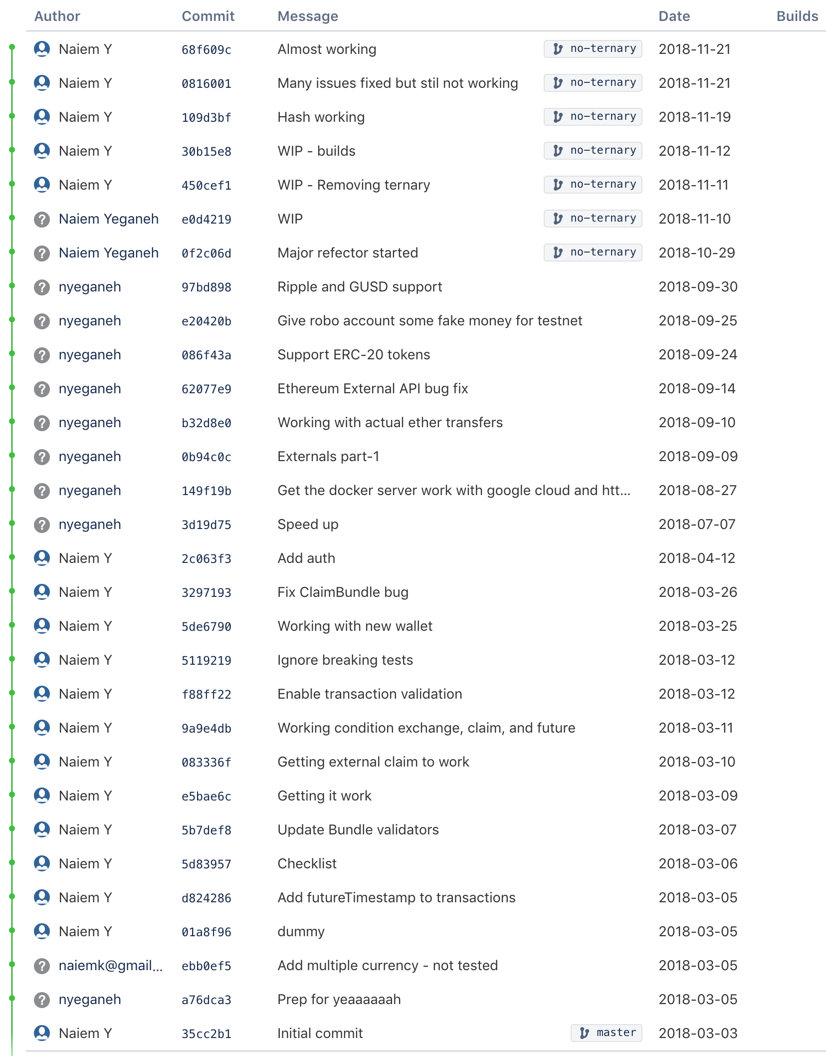Viewport: 826px width, 1056px height.
Task: Click Naiem Y avatar on commit 3297193
Action: 42,592
